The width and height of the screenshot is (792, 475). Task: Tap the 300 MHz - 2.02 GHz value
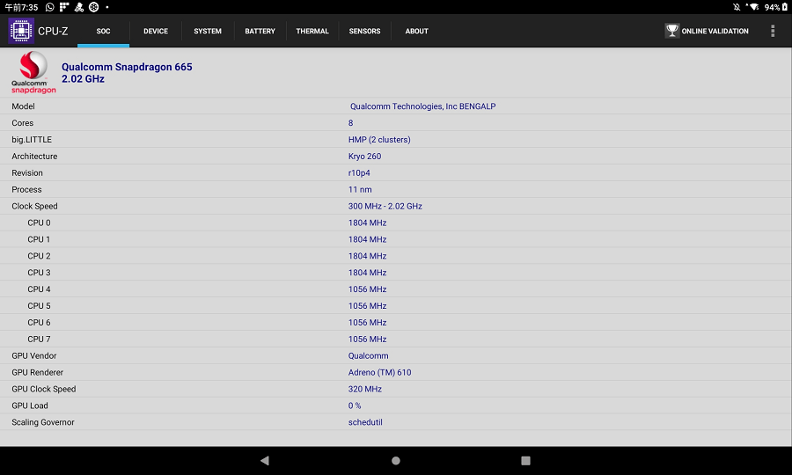click(x=385, y=206)
